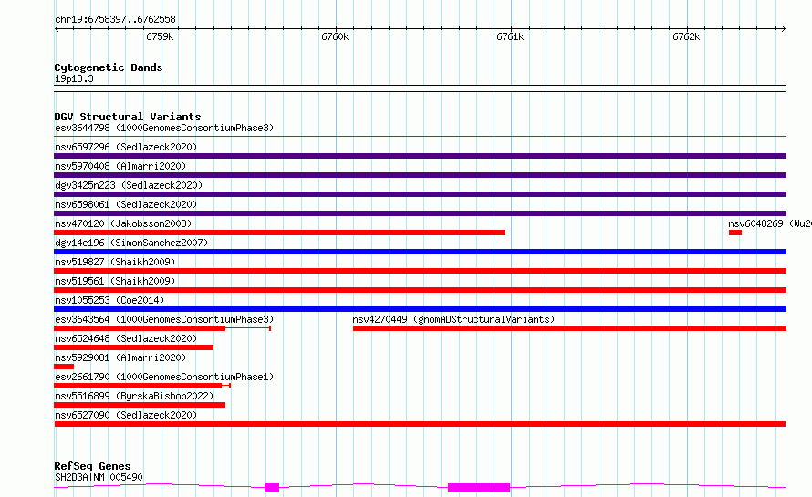Click the 6760k ruler tick label
Screen dimensions: 812x497
click(x=335, y=36)
